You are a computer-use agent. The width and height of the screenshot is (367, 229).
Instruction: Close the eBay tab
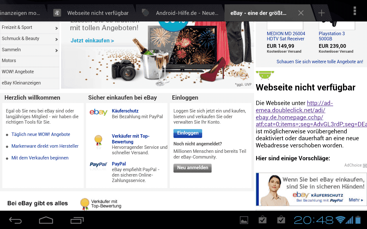(x=301, y=13)
